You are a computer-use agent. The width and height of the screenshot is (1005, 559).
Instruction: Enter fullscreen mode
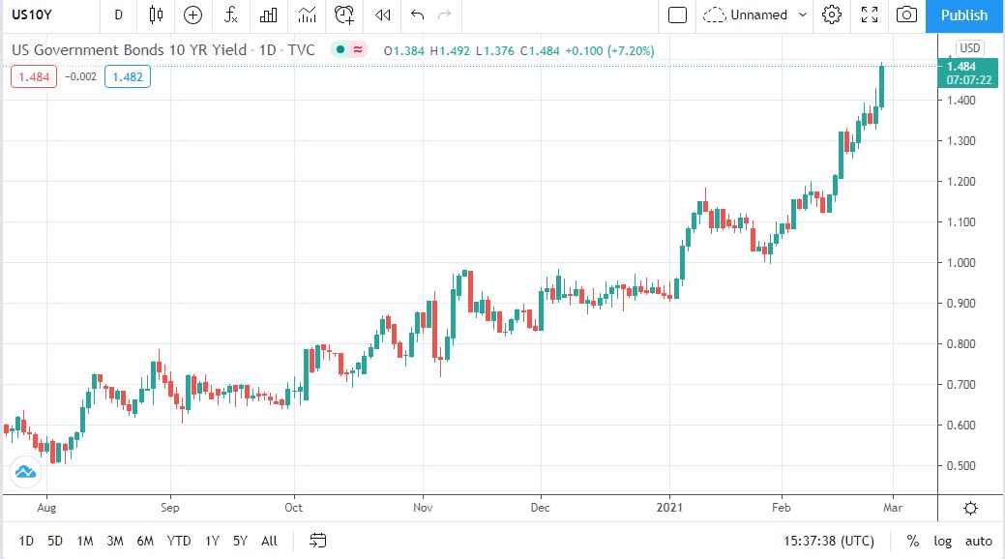870,15
